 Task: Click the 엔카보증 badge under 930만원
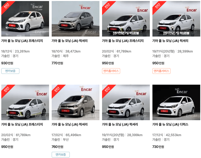pos(10,71)
